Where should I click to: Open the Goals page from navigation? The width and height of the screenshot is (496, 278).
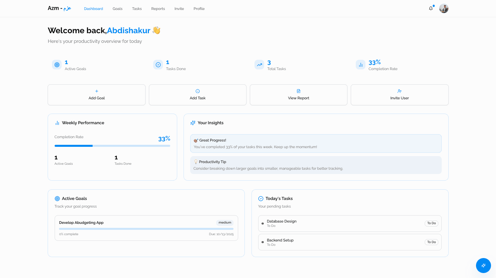(117, 9)
